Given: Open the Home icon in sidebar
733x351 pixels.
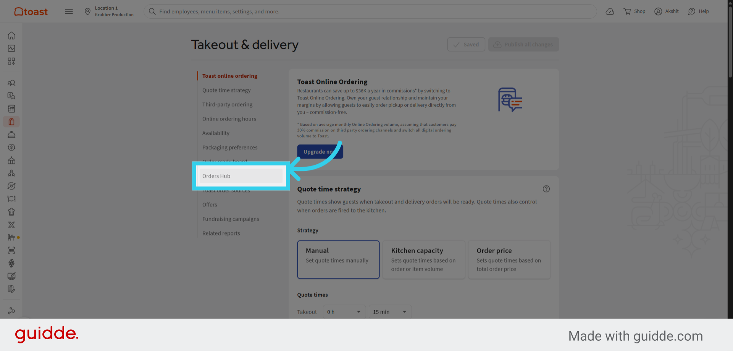Looking at the screenshot, I should tap(11, 35).
